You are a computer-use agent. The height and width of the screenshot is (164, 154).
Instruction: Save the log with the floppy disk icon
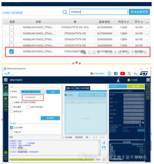coord(104,148)
